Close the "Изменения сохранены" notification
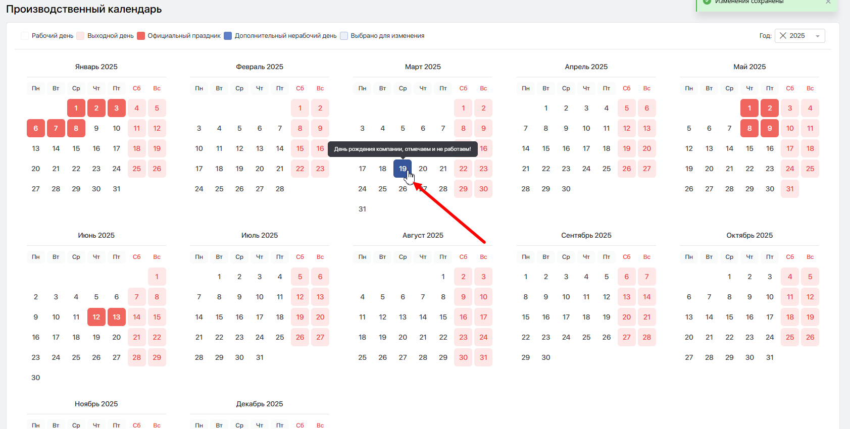The width and height of the screenshot is (850, 429). (828, 2)
